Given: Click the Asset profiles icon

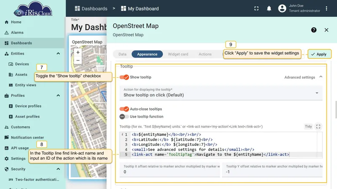Looking at the screenshot, I should pos(11,117).
